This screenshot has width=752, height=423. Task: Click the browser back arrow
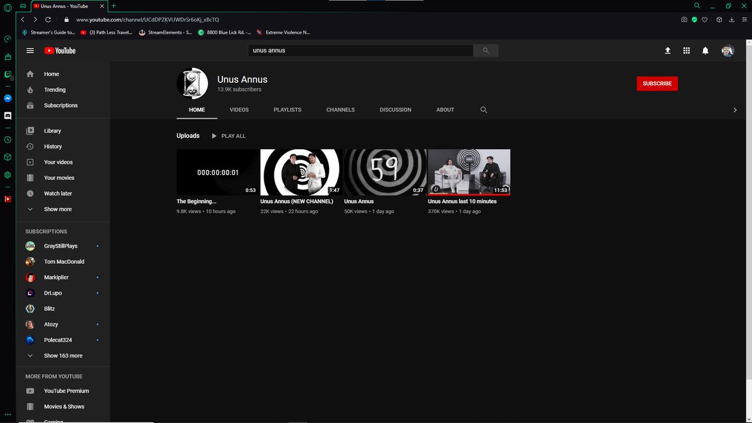[x=23, y=19]
